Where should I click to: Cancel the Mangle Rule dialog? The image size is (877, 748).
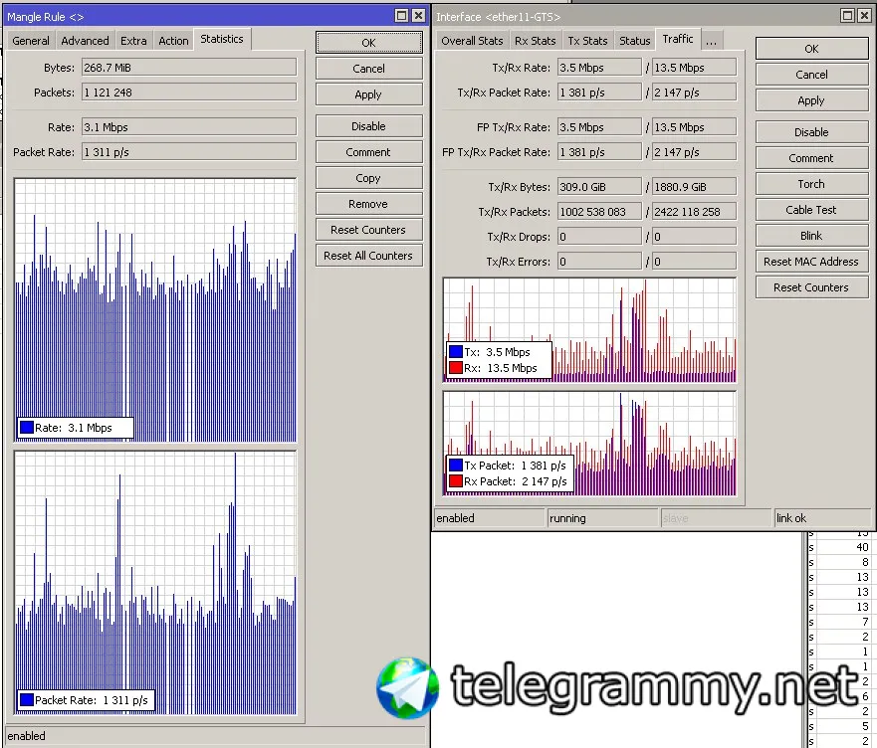[368, 69]
